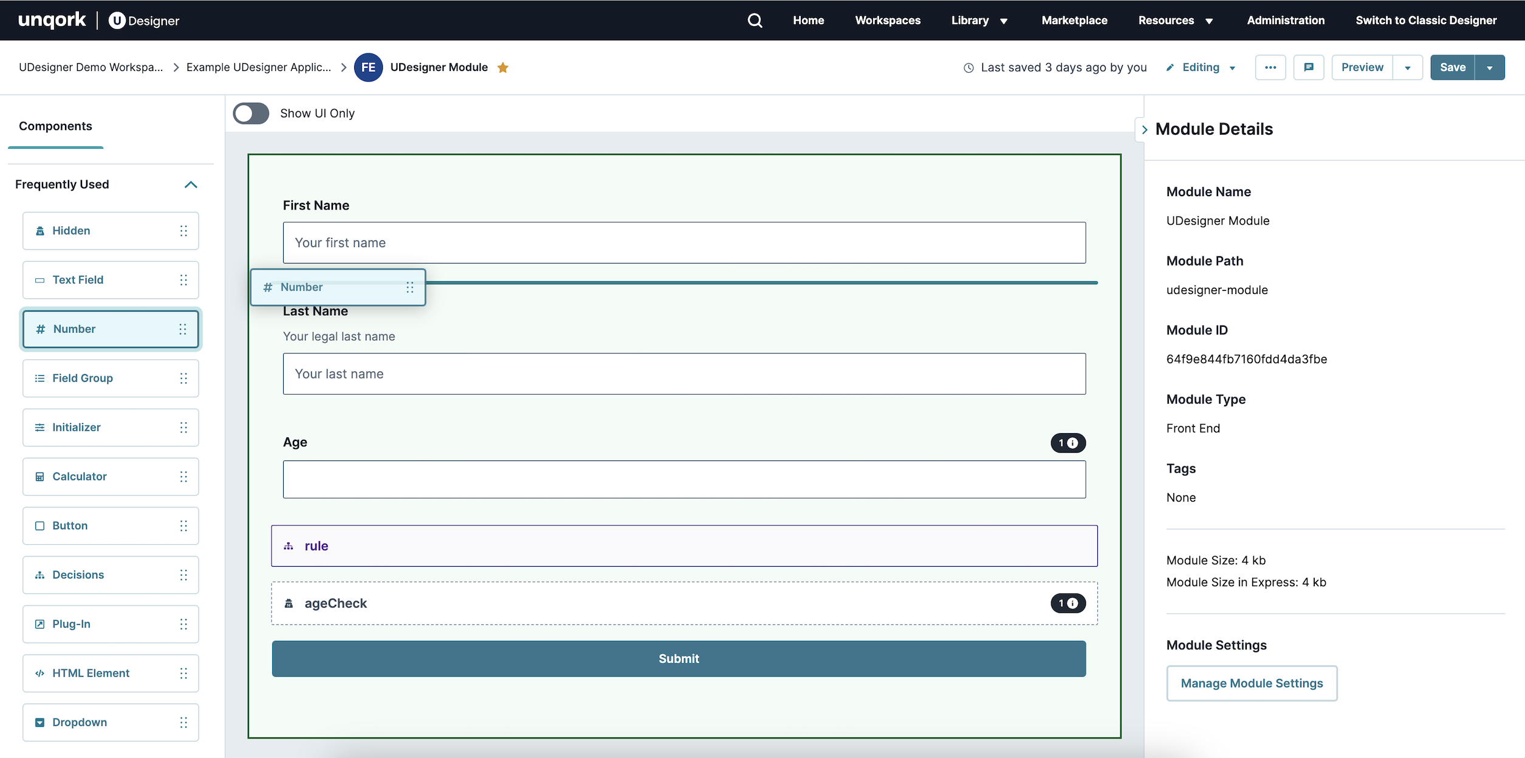This screenshot has height=758, width=1525.
Task: Click the search icon in the top navigation
Action: coord(755,20)
